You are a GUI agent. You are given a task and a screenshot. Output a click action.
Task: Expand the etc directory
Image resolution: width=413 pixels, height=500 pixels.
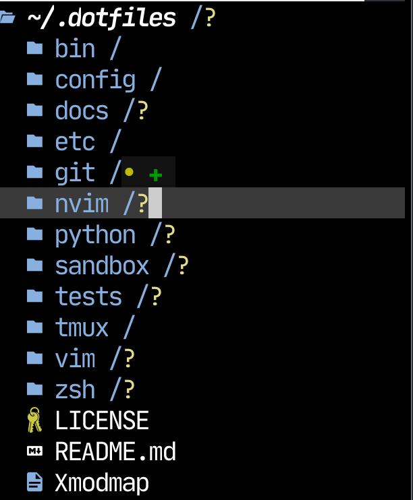75,142
